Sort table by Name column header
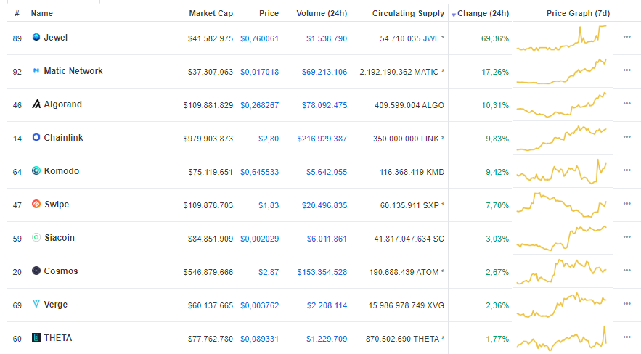The width and height of the screenshot is (641, 354). click(x=41, y=14)
